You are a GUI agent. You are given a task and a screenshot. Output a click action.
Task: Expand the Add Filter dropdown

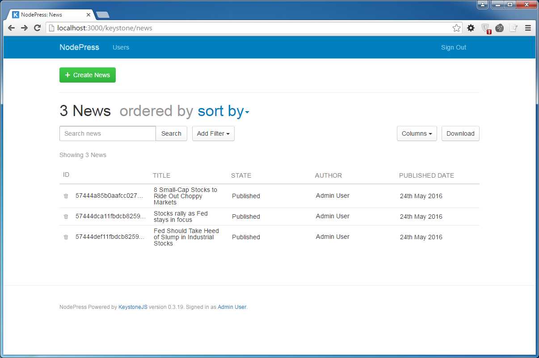tap(213, 133)
